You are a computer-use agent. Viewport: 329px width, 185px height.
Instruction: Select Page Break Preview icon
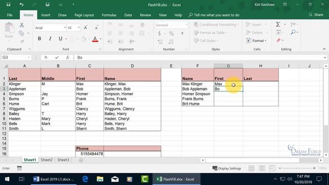tap(272, 168)
